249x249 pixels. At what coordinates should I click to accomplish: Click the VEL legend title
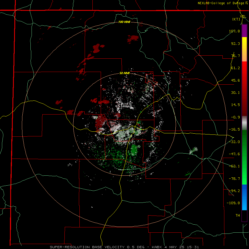coord(243,16)
